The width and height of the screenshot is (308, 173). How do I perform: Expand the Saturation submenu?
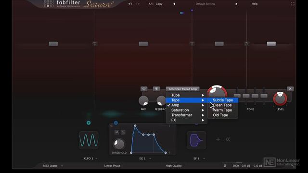187,110
